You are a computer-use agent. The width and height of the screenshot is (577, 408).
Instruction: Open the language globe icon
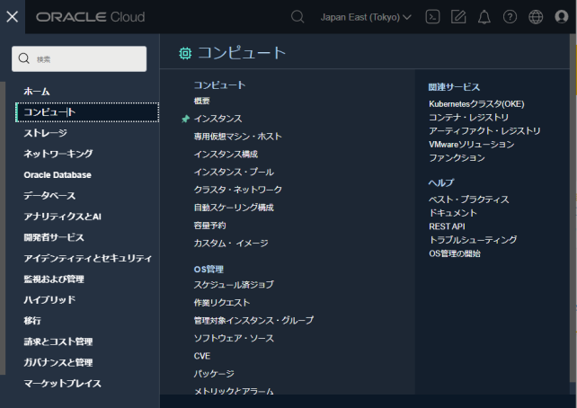click(x=536, y=17)
